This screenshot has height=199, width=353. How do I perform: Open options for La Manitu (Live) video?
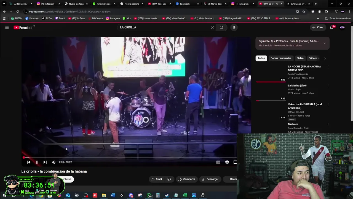pyautogui.click(x=328, y=86)
